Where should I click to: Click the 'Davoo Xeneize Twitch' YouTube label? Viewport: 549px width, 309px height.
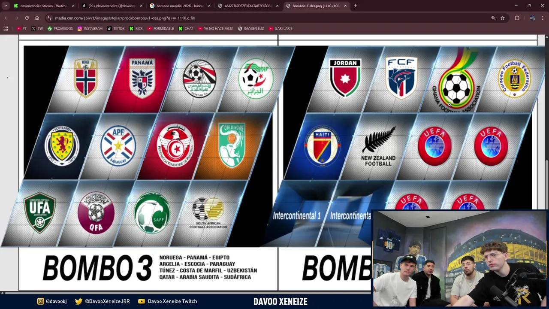click(172, 301)
